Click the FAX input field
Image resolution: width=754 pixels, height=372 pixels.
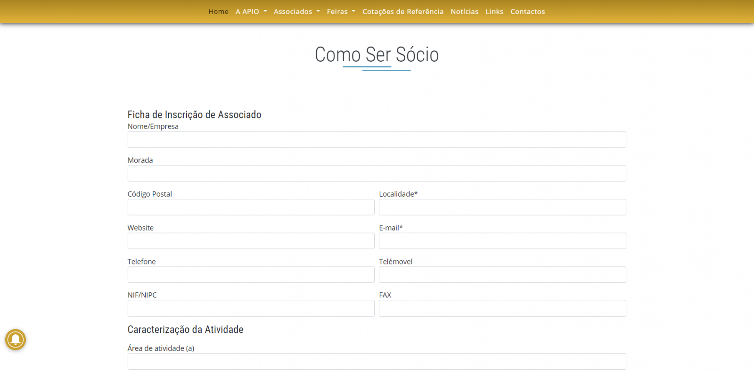click(502, 308)
